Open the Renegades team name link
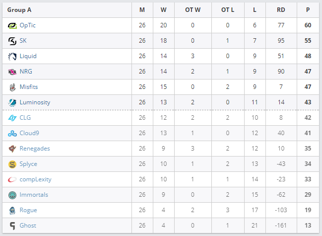 click(35, 149)
